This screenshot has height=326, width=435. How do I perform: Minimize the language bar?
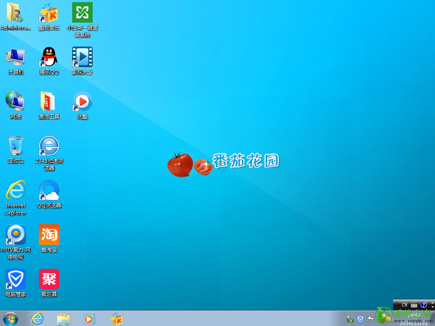coord(433,302)
